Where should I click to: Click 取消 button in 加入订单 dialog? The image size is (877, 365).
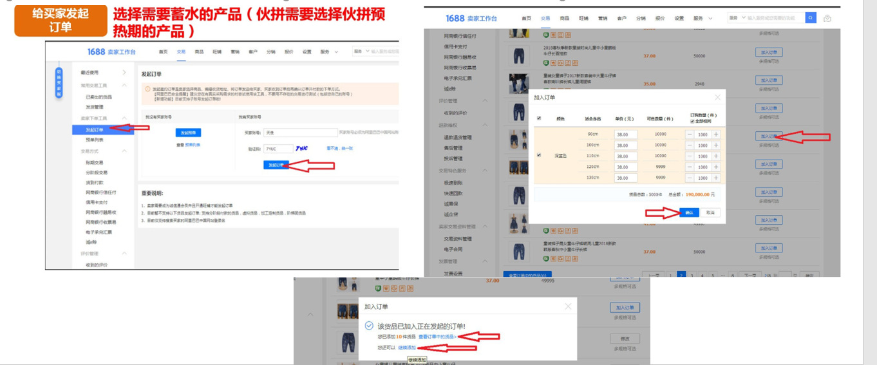pos(710,212)
